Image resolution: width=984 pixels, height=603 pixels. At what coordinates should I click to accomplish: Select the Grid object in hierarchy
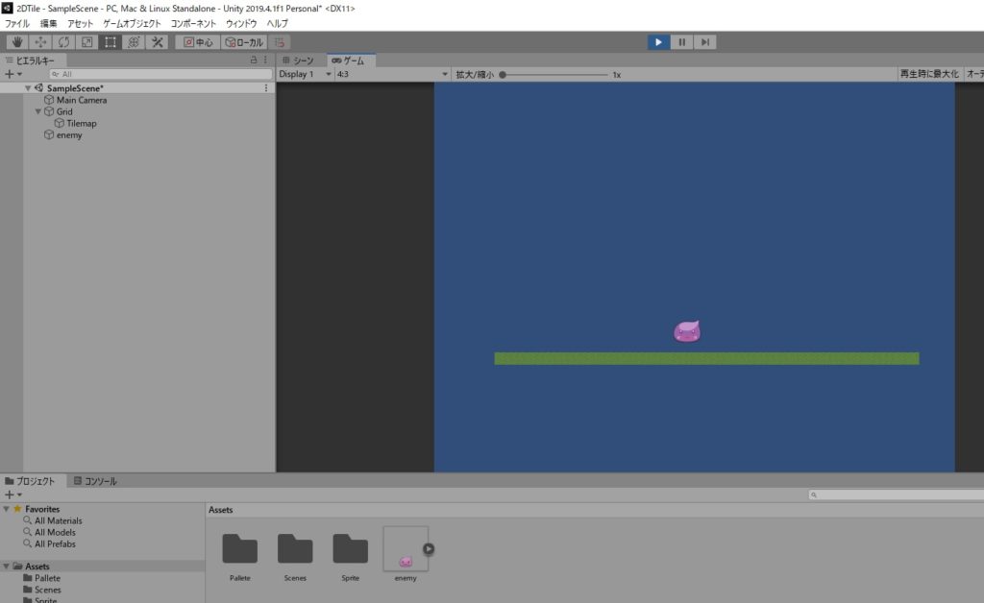coord(64,111)
